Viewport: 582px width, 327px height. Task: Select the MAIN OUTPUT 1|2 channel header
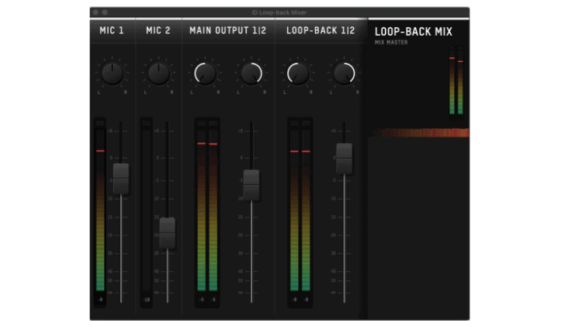pos(228,31)
